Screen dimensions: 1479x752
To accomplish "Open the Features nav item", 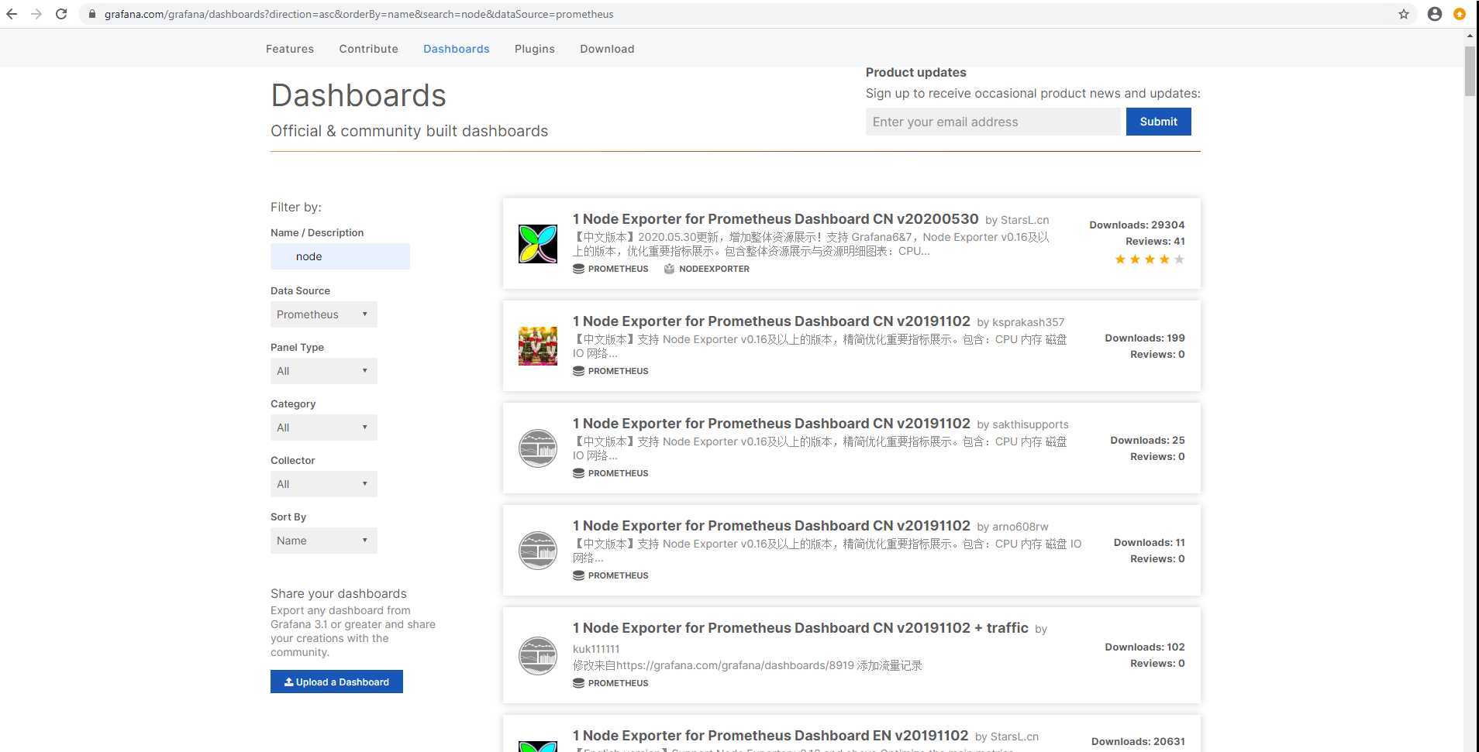I will pyautogui.click(x=290, y=49).
